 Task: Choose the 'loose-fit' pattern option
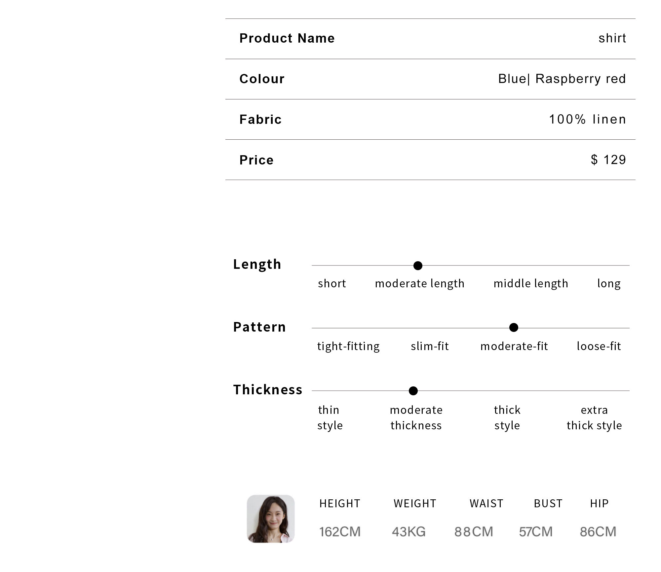(x=599, y=346)
